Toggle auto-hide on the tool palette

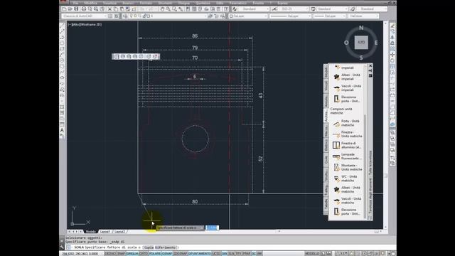(x=370, y=70)
